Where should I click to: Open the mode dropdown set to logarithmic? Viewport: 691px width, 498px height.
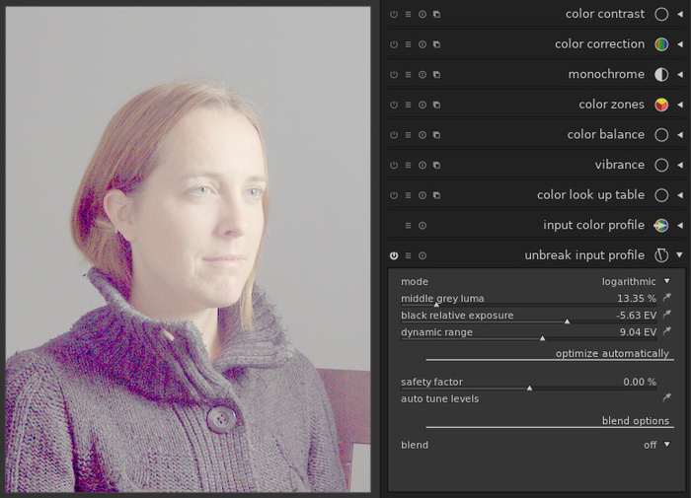pyautogui.click(x=636, y=282)
